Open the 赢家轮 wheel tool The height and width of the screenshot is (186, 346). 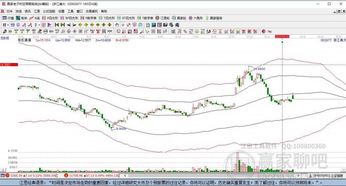179,18
